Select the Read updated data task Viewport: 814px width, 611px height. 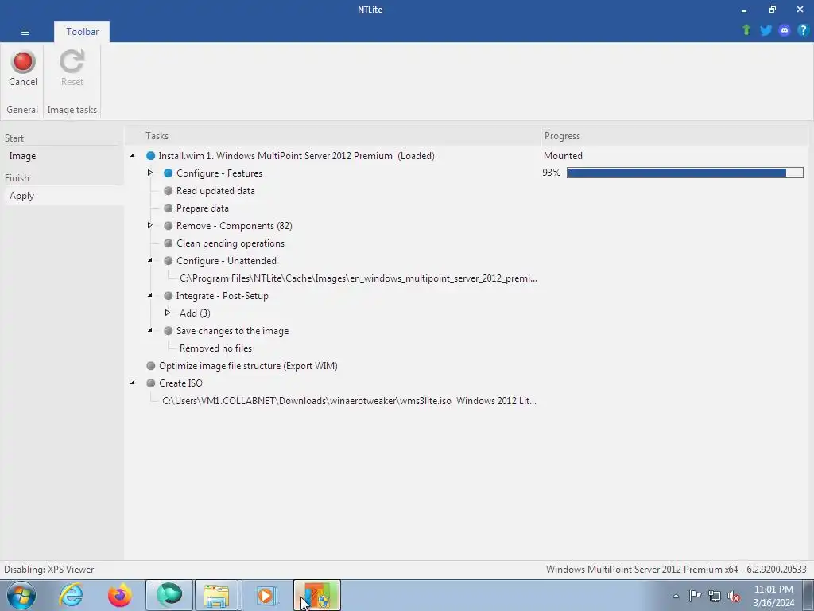(x=215, y=191)
